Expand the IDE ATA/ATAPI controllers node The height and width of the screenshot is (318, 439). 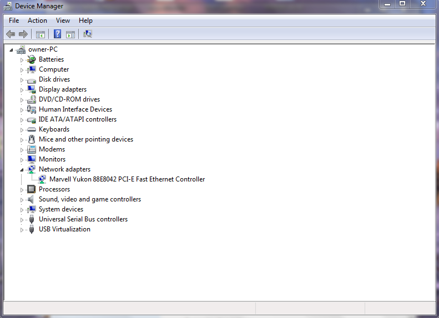click(22, 120)
